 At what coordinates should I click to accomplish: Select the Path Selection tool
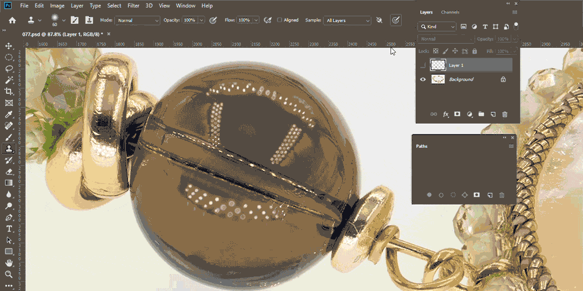[9, 240]
